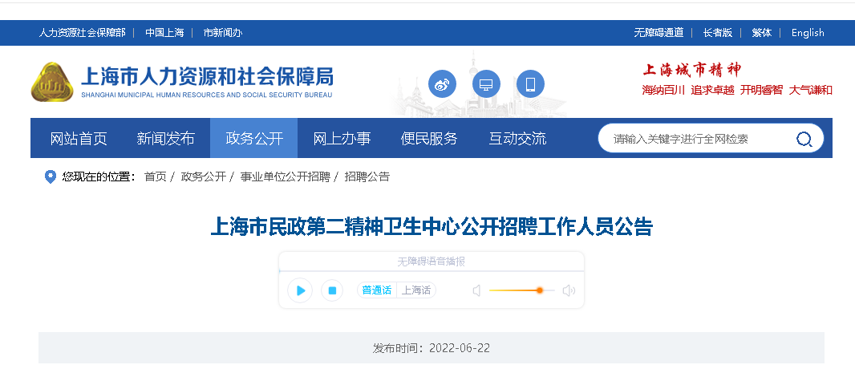Open the 便民服务 menu

coord(429,139)
